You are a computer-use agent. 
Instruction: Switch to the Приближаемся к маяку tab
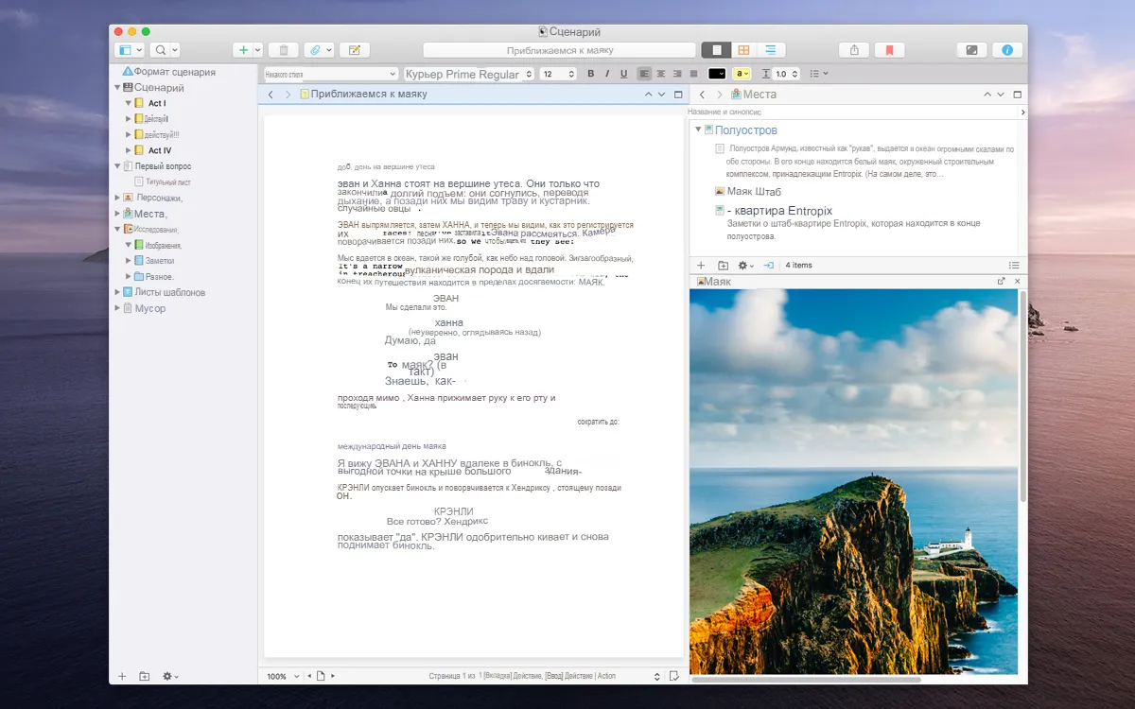366,94
